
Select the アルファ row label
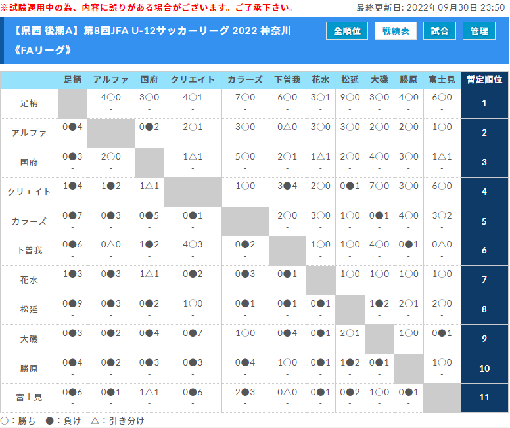point(30,133)
